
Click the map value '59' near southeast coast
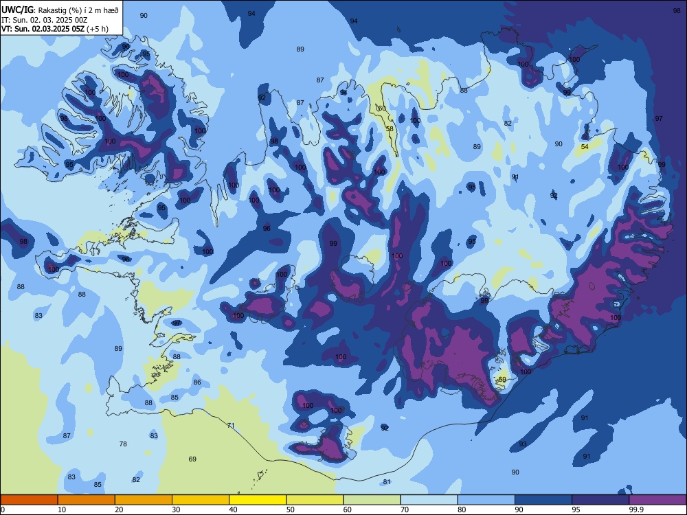click(503, 379)
